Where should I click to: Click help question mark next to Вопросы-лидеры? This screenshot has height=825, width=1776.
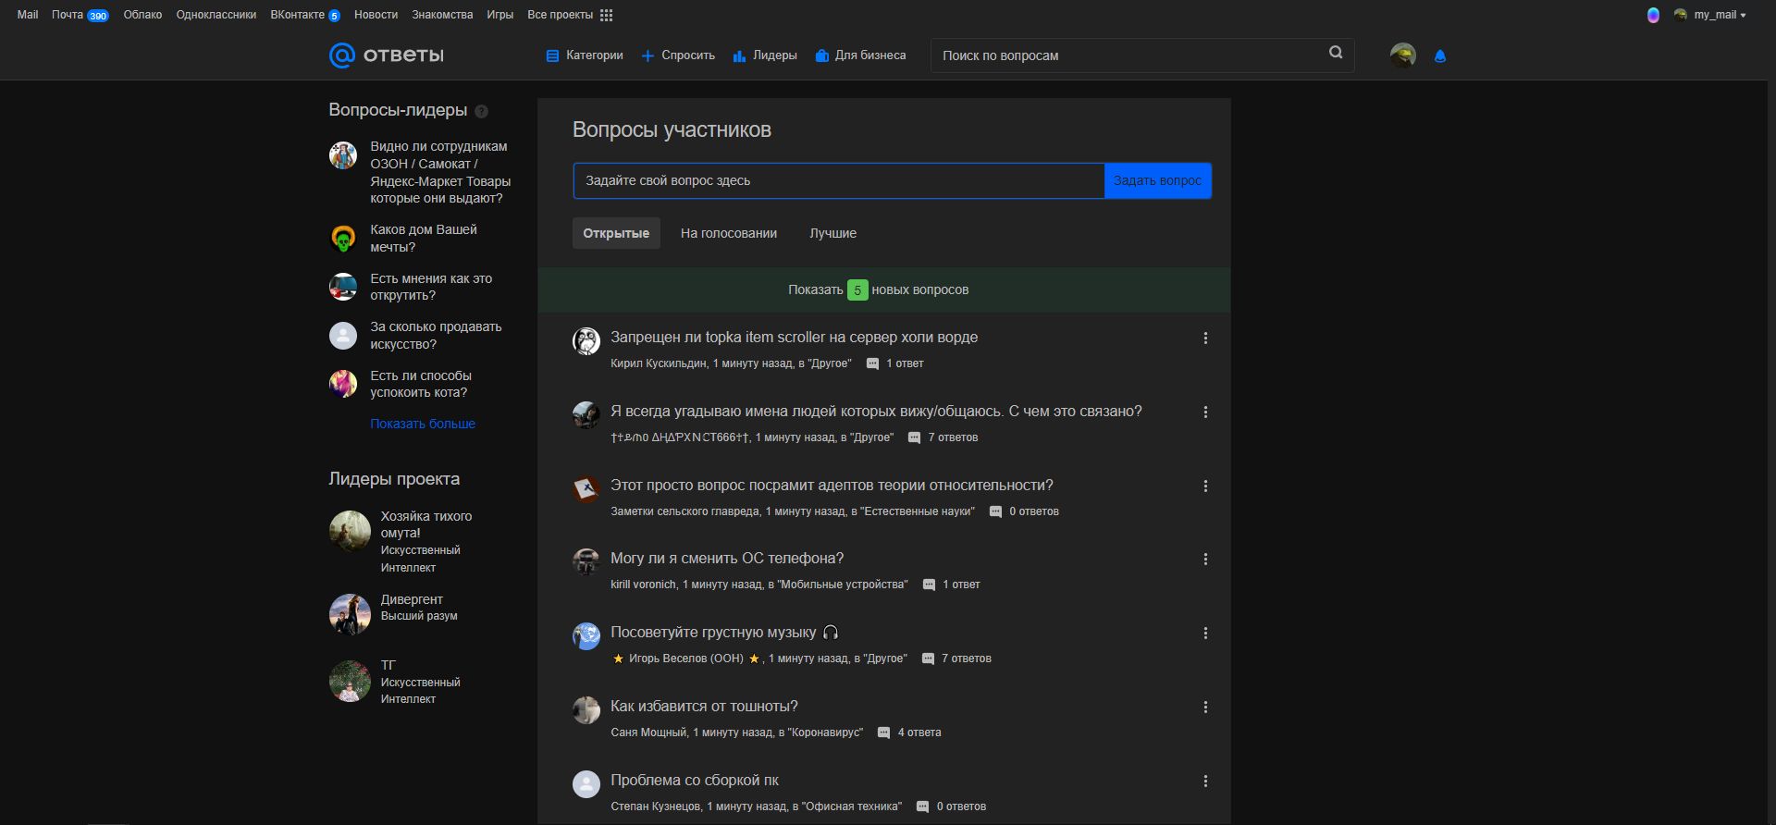(481, 112)
